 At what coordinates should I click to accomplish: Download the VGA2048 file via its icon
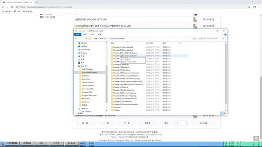195,20
